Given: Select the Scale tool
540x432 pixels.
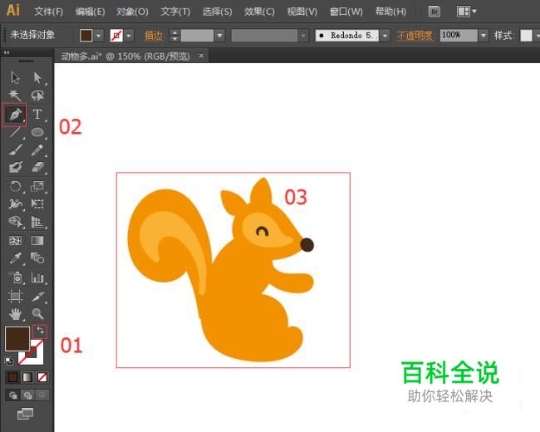Looking at the screenshot, I should tap(37, 186).
